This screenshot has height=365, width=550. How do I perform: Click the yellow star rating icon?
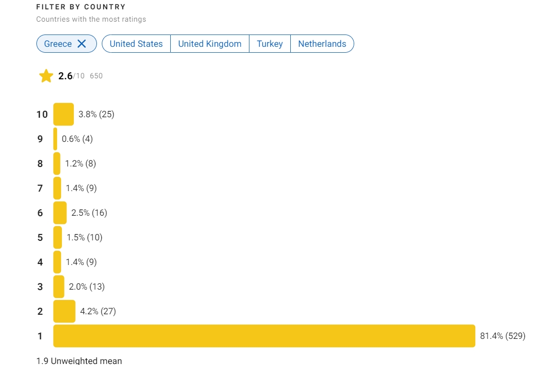tap(46, 76)
